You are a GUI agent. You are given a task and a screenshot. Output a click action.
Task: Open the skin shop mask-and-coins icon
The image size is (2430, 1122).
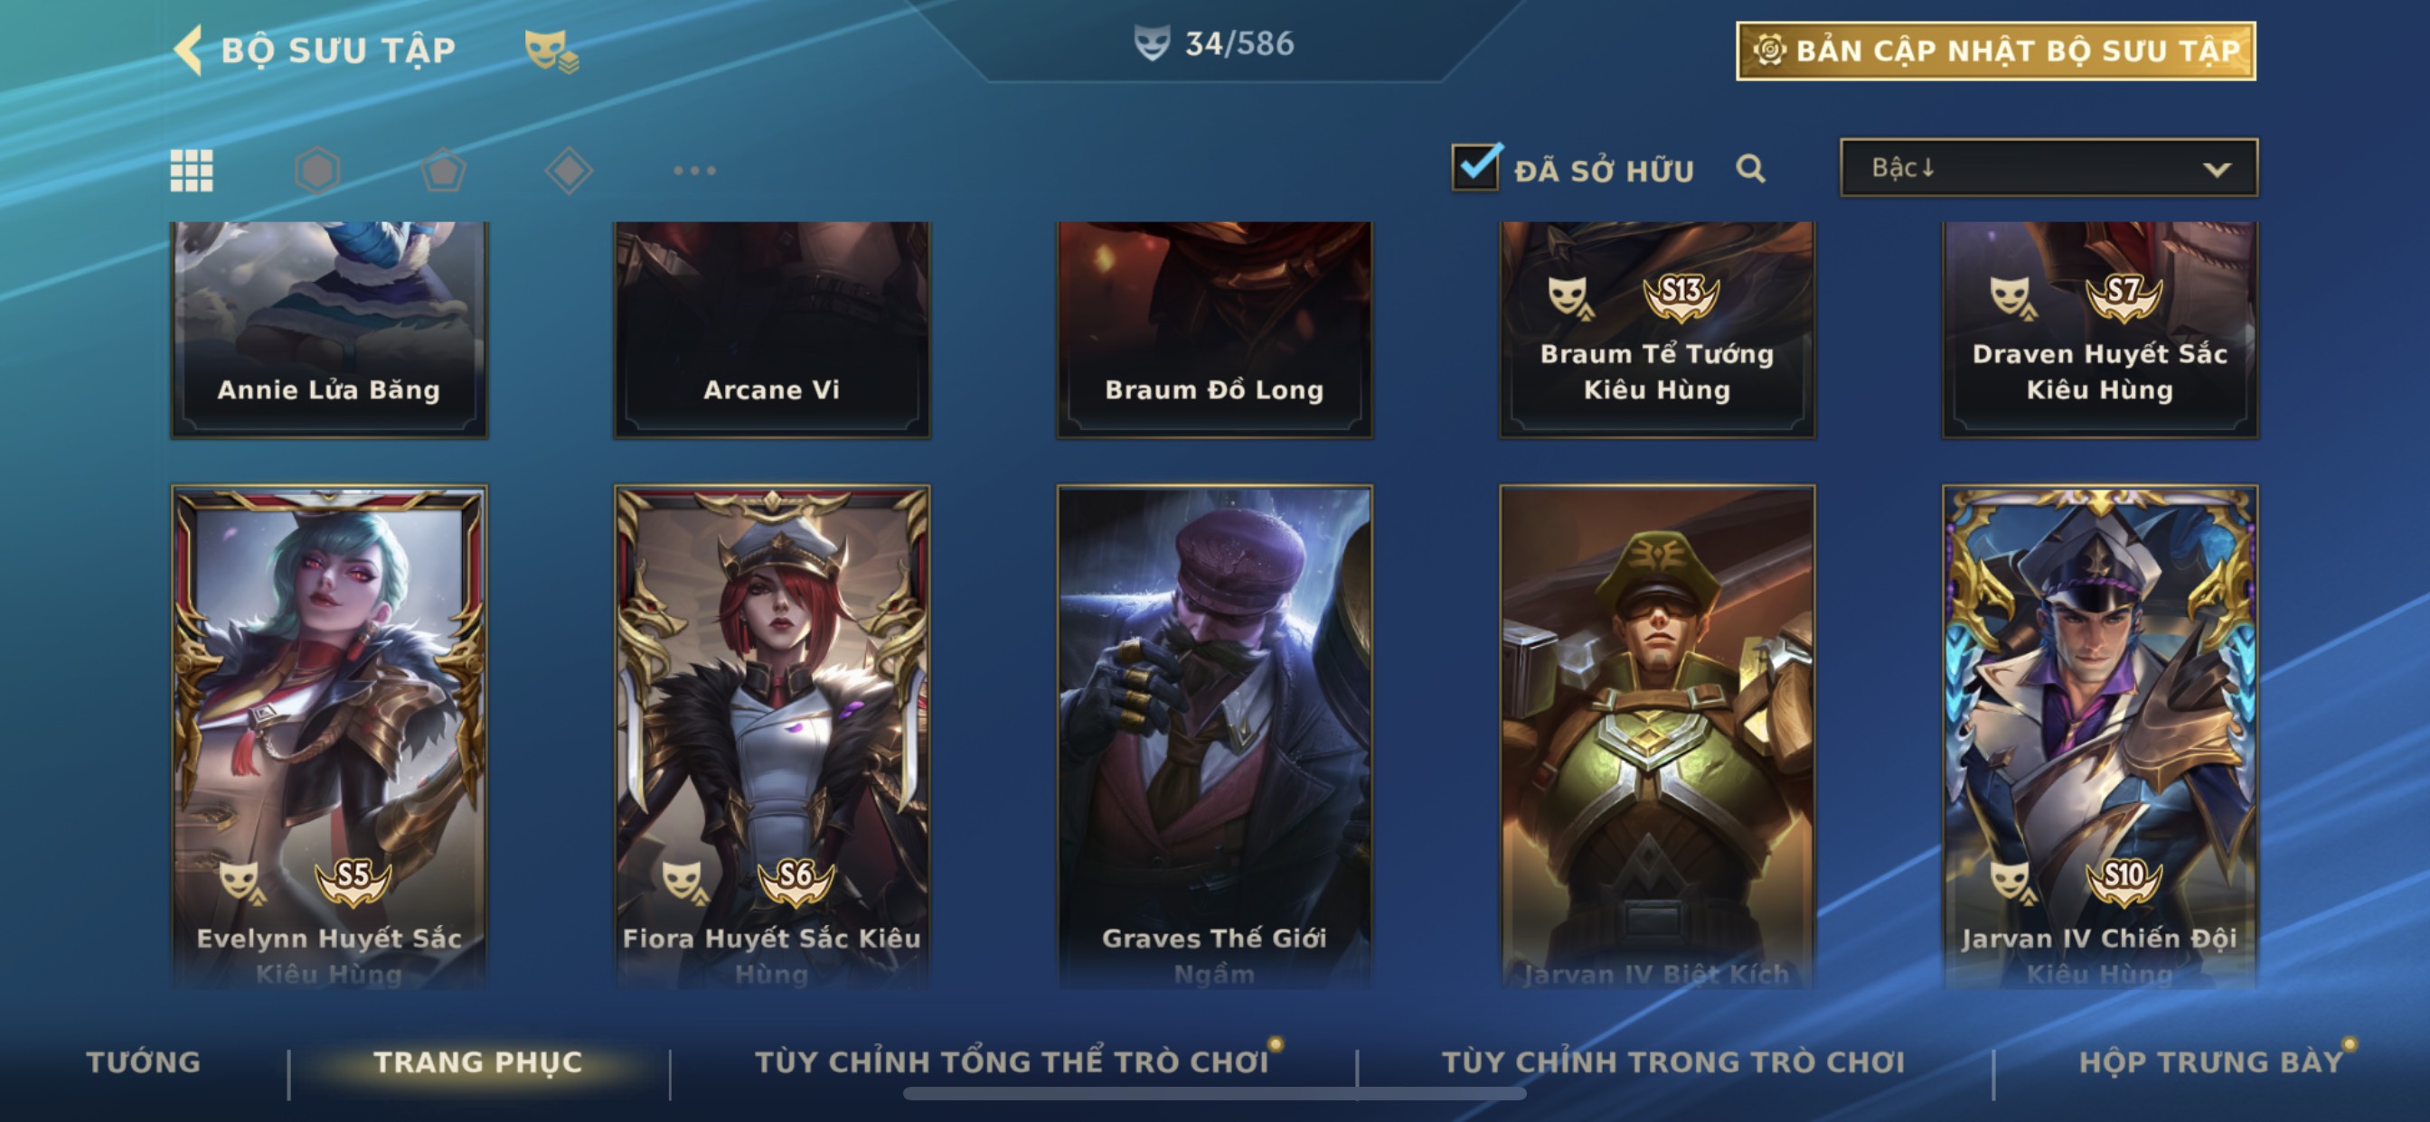[551, 50]
